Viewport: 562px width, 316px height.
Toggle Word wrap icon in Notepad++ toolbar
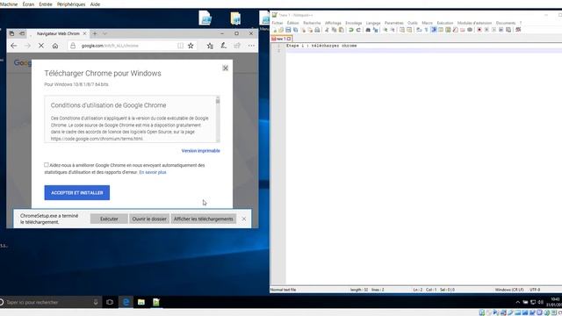coord(419,30)
